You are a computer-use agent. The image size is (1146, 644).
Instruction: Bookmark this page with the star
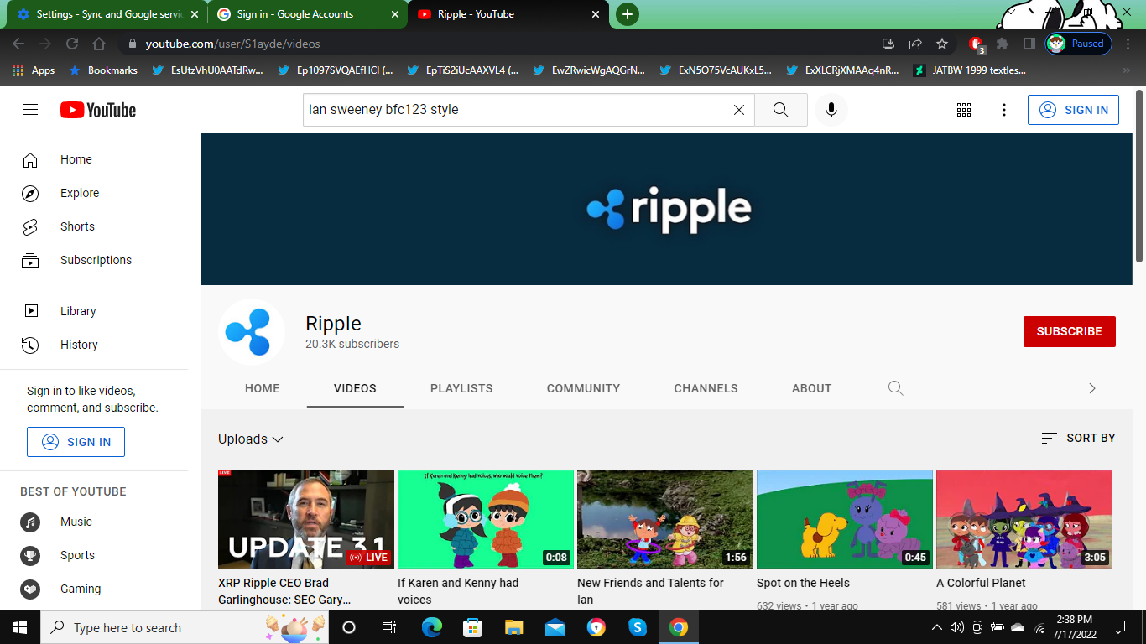[x=942, y=44]
